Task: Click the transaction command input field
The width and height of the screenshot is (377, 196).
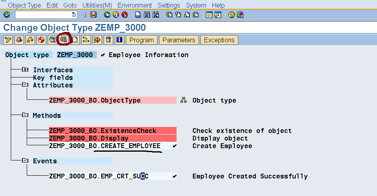Action: click(x=43, y=15)
